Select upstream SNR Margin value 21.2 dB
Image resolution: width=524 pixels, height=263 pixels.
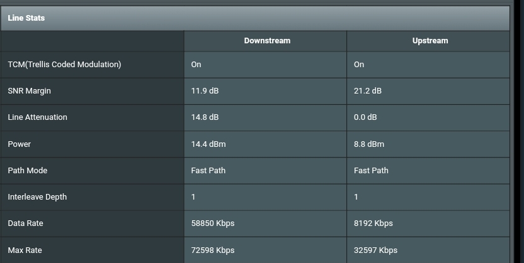368,91
